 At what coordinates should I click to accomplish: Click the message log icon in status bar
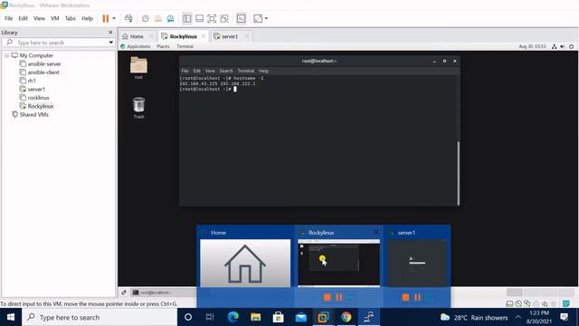click(x=565, y=304)
